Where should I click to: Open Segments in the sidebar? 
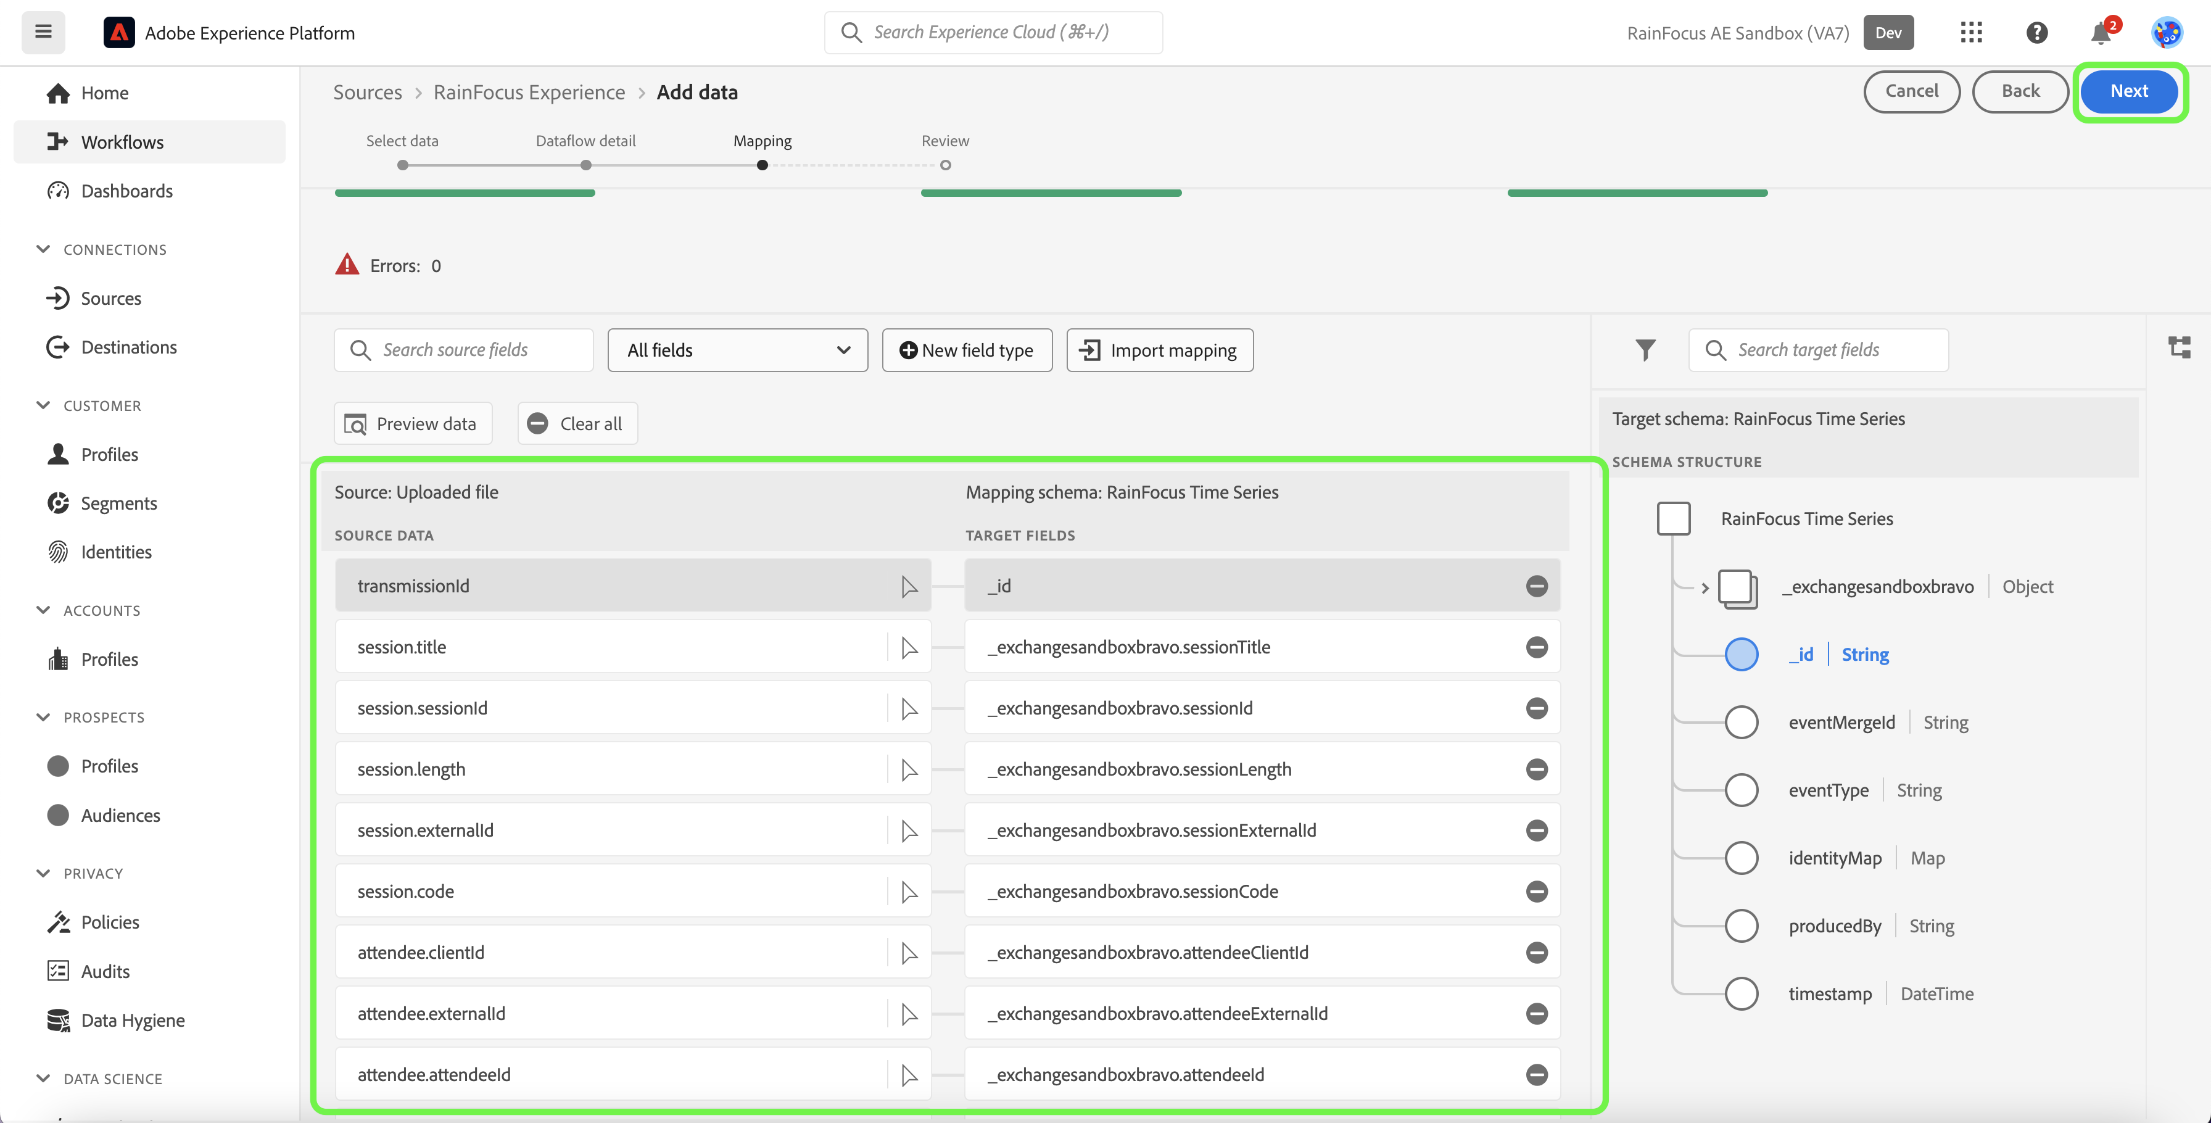[118, 503]
